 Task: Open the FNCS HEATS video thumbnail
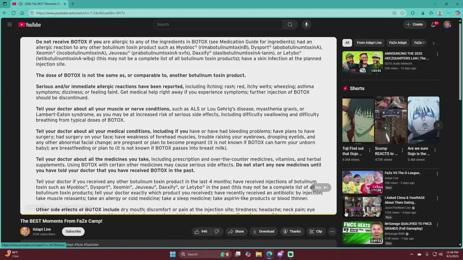362,233
